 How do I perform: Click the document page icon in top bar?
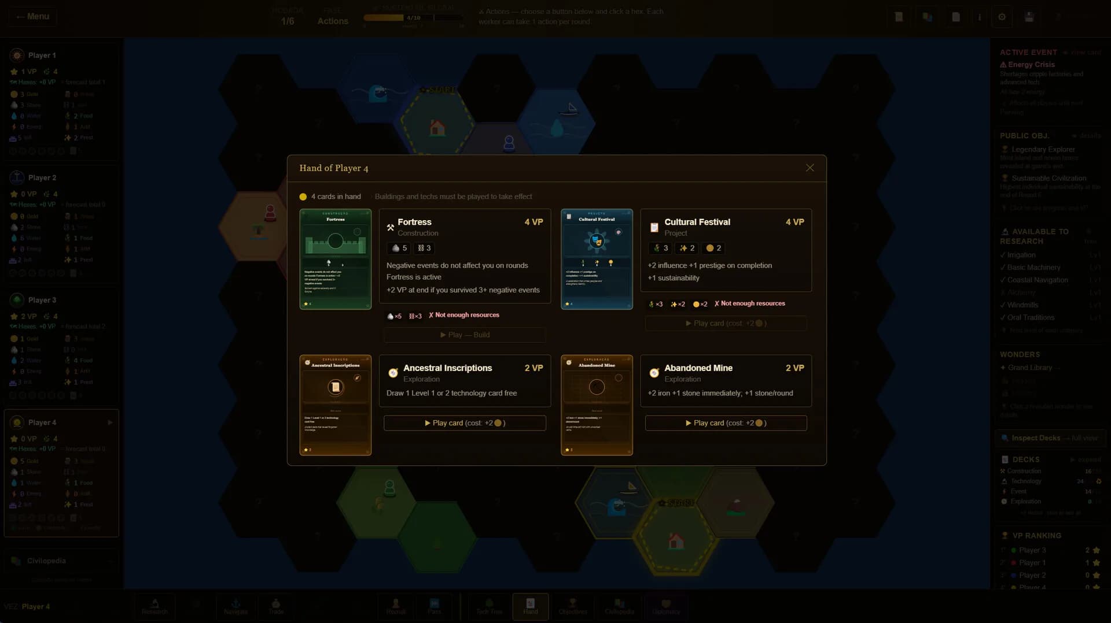(956, 17)
